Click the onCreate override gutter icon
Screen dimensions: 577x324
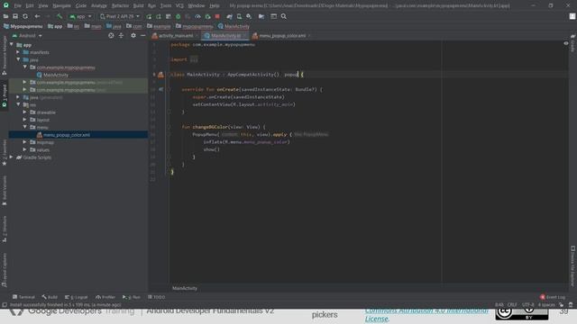(x=160, y=89)
